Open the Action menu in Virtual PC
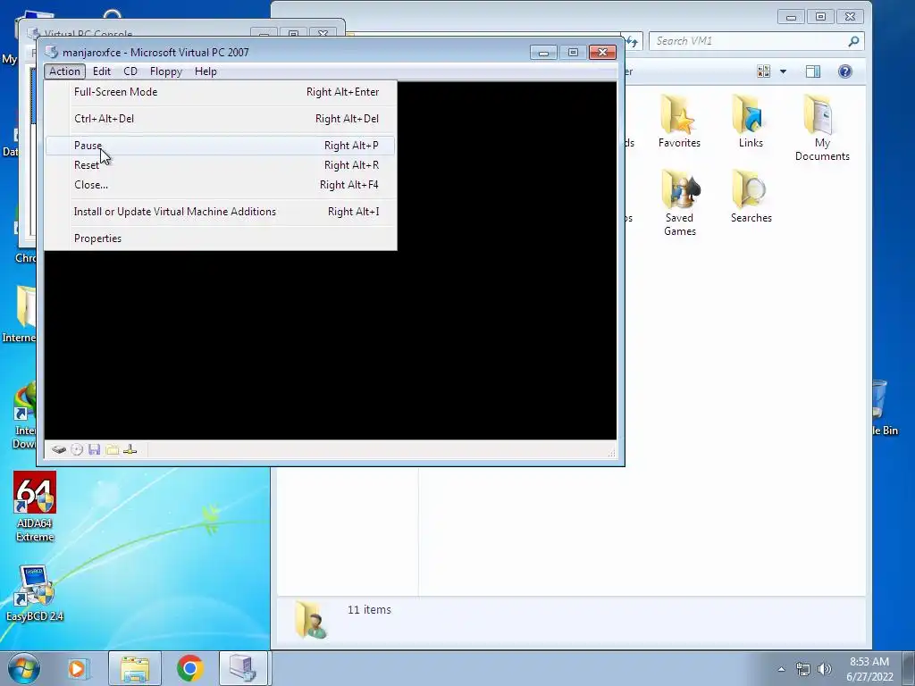The width and height of the screenshot is (915, 686). (x=64, y=71)
